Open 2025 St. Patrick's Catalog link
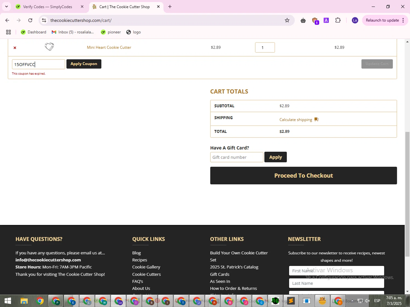This screenshot has width=410, height=307. 234,267
